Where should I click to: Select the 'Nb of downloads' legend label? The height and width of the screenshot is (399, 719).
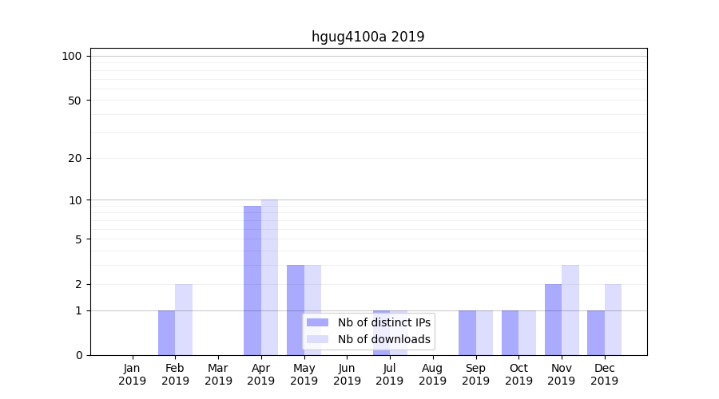pyautogui.click(x=383, y=339)
